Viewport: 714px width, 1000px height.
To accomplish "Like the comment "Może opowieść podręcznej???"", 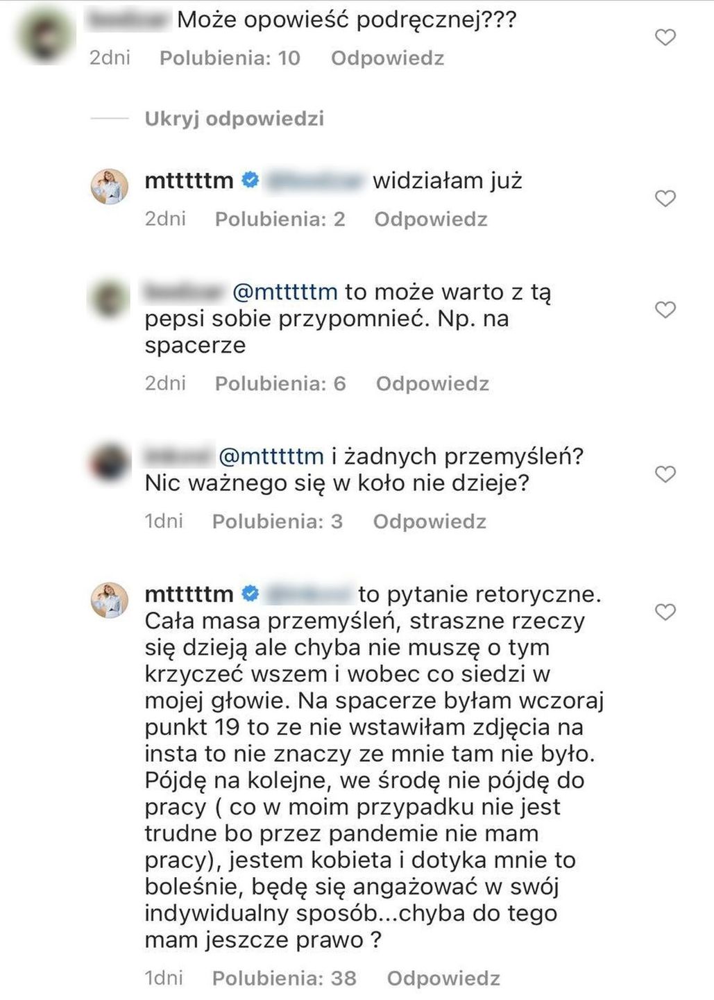I will tap(665, 37).
